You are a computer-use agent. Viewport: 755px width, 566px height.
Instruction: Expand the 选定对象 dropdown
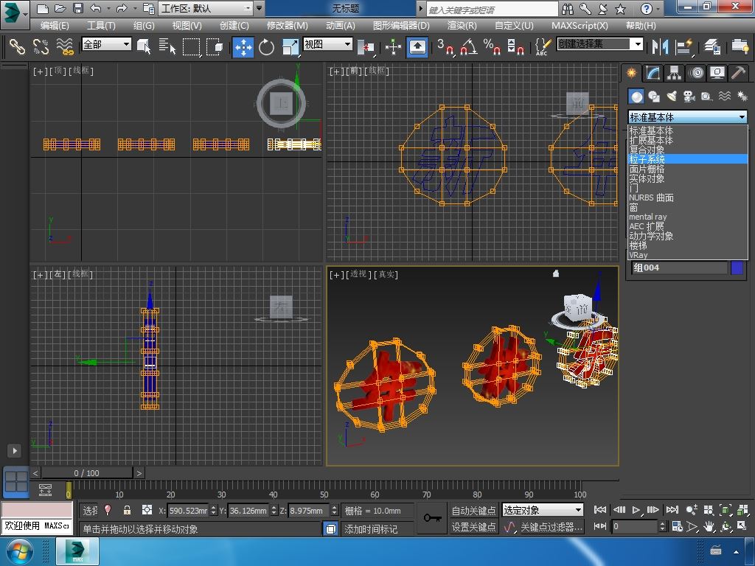(577, 510)
